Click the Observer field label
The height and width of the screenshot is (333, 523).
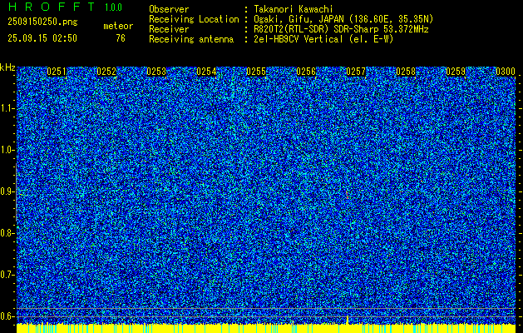pos(169,9)
